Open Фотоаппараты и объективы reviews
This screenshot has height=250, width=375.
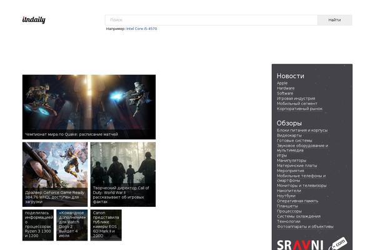click(x=305, y=226)
